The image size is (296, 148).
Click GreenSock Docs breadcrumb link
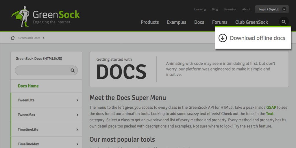tap(29, 38)
